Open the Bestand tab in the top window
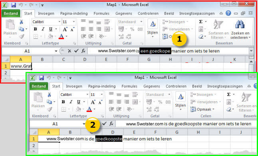The height and width of the screenshot is (156, 258). (x=11, y=13)
